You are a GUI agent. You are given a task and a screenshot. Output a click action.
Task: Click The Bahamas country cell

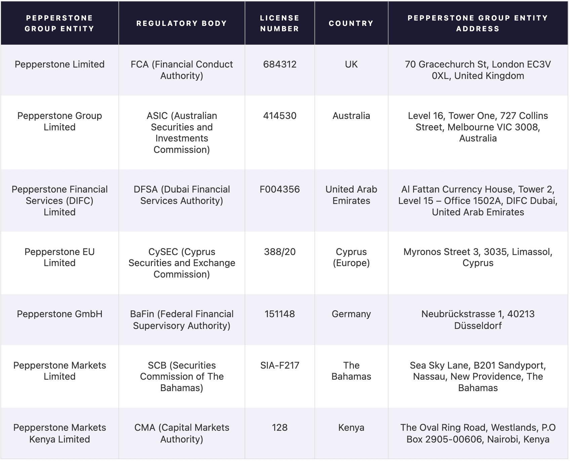coord(351,377)
